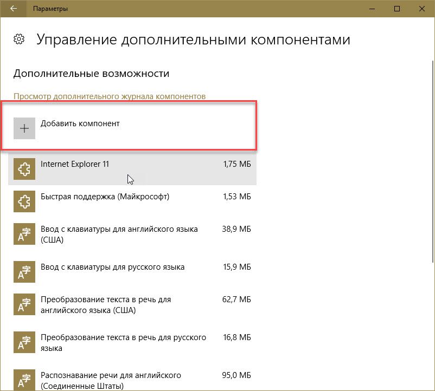The height and width of the screenshot is (391, 435).
Task: Maximize the Параметры window
Action: point(396,9)
